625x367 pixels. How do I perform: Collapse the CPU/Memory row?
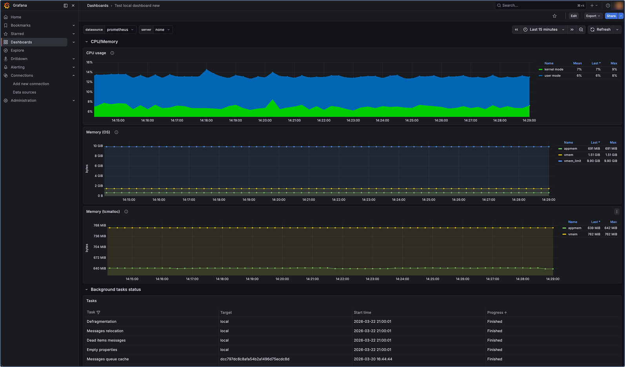(87, 42)
